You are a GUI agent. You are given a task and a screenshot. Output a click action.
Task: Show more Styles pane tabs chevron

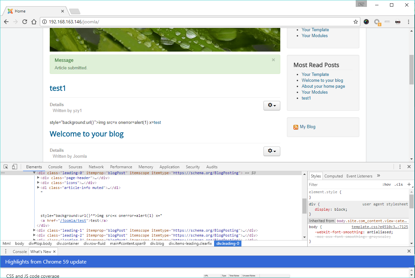(x=378, y=176)
